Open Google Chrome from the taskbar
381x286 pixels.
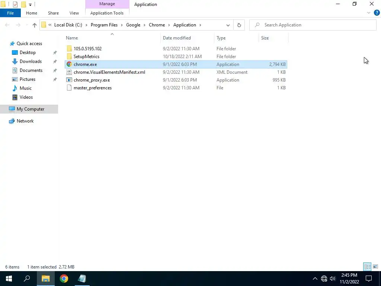pyautogui.click(x=64, y=279)
